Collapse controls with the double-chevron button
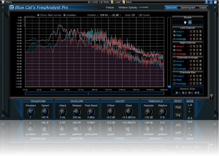This screenshot has width=219, height=156. [211, 96]
